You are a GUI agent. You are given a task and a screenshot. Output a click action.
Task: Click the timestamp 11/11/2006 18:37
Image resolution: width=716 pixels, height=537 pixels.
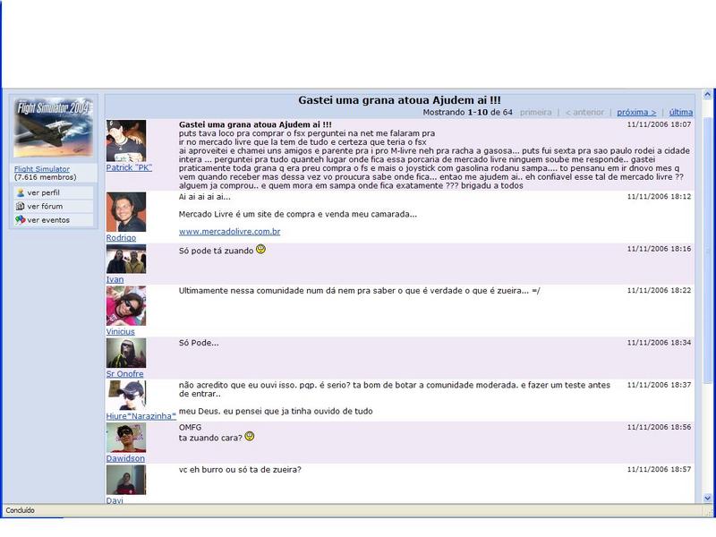[x=659, y=385]
